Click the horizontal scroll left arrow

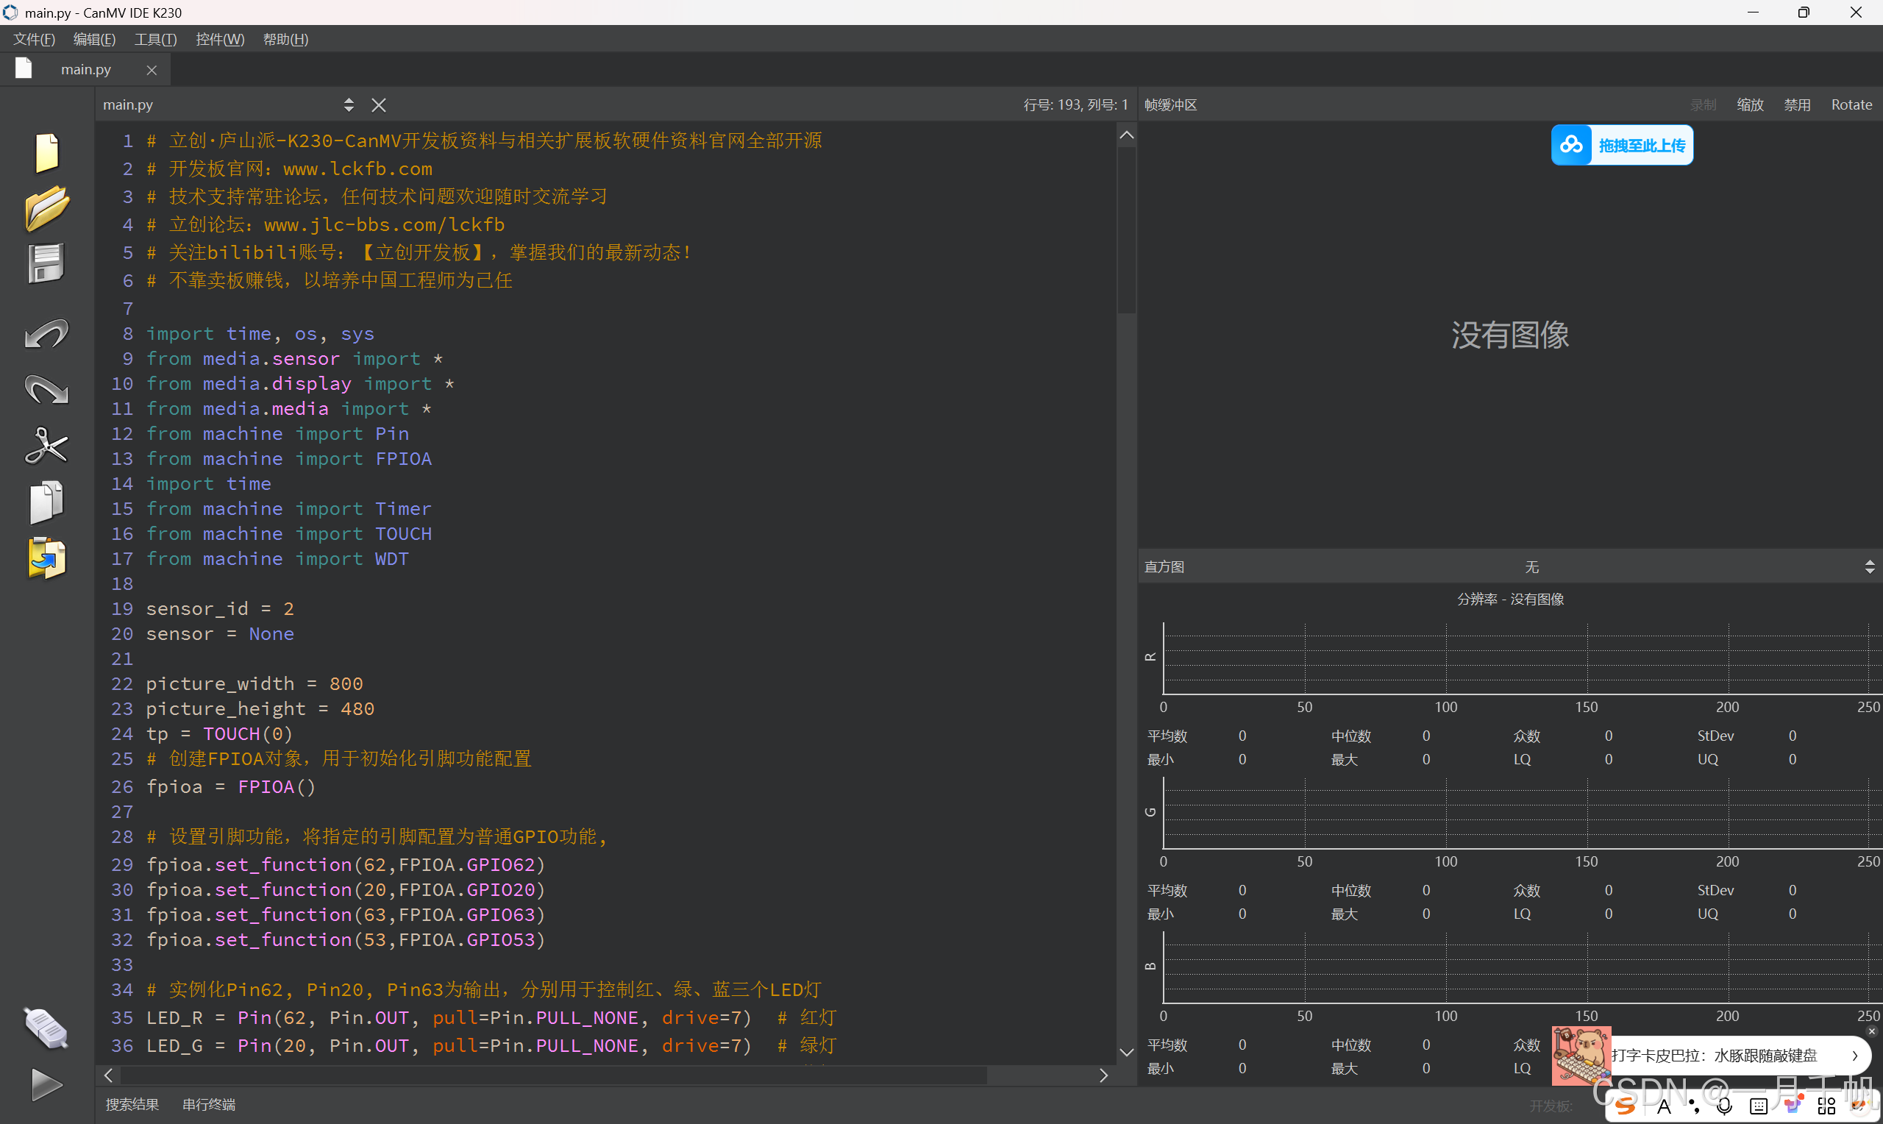tap(108, 1075)
